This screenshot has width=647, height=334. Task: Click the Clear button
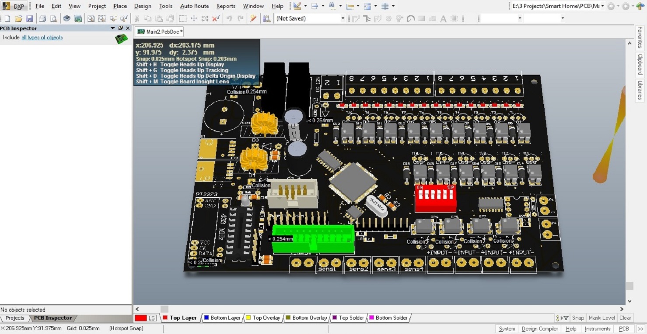[626, 318]
